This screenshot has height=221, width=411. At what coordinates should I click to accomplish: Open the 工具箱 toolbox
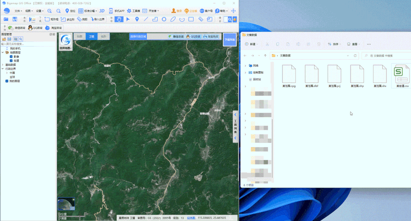(x=133, y=11)
